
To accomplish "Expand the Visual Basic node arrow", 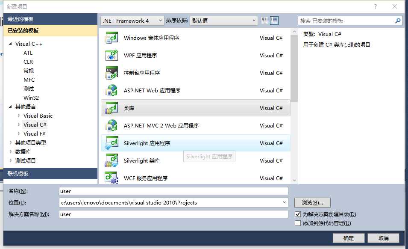I will [x=19, y=116].
